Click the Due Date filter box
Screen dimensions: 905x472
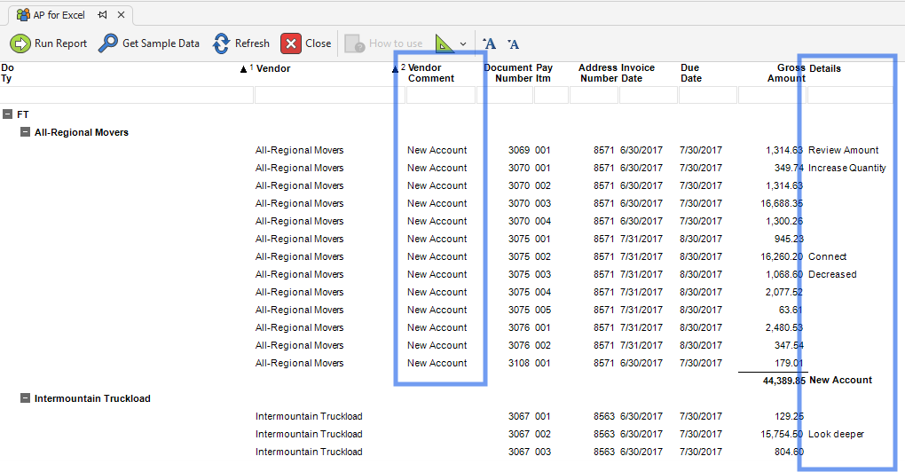click(x=708, y=95)
